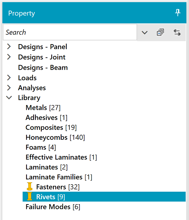Screen dimensions: 189x220
Task: Click the collapse all tree icon
Action: point(160,32)
